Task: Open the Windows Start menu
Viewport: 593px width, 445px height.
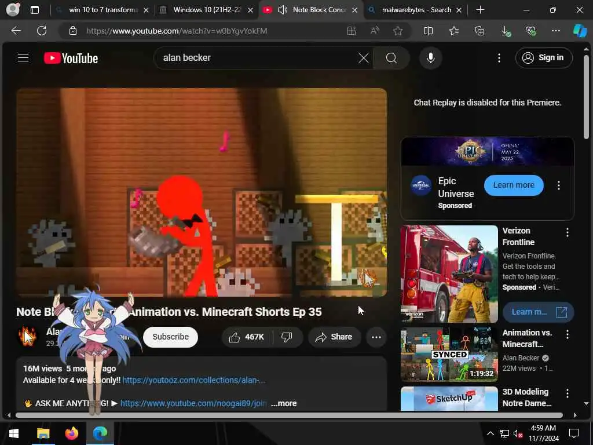Action: (14, 433)
